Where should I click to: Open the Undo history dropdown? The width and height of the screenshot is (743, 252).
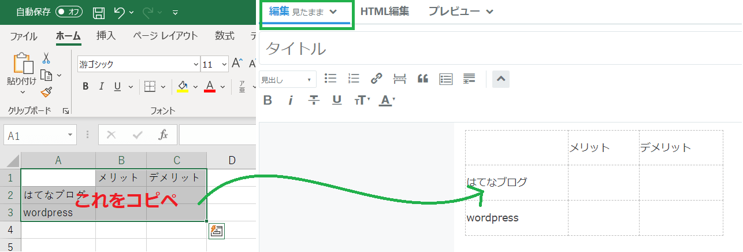[132, 12]
